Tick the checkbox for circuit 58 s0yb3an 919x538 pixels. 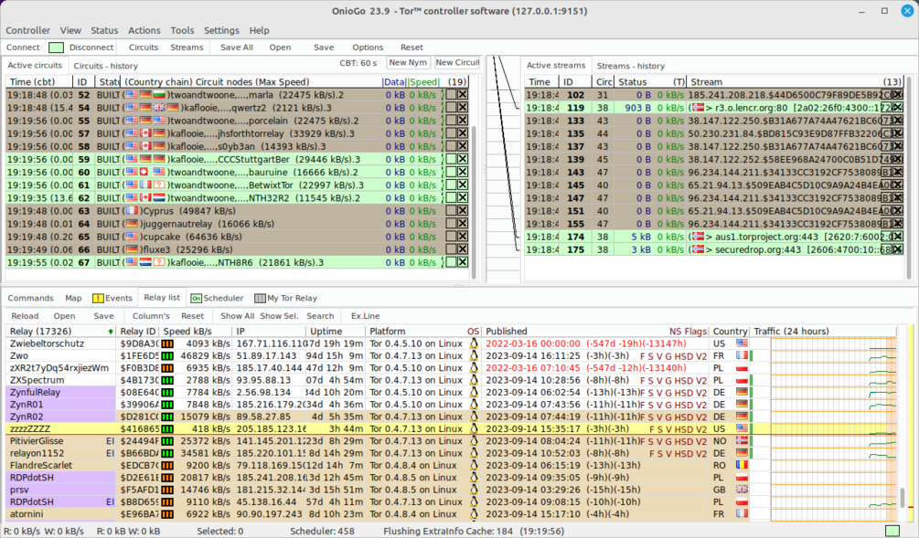tap(451, 146)
